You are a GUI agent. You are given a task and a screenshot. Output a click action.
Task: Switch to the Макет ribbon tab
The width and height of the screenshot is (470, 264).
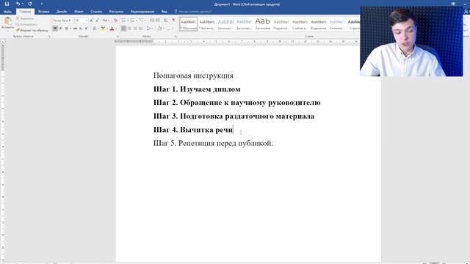pyautogui.click(x=79, y=12)
